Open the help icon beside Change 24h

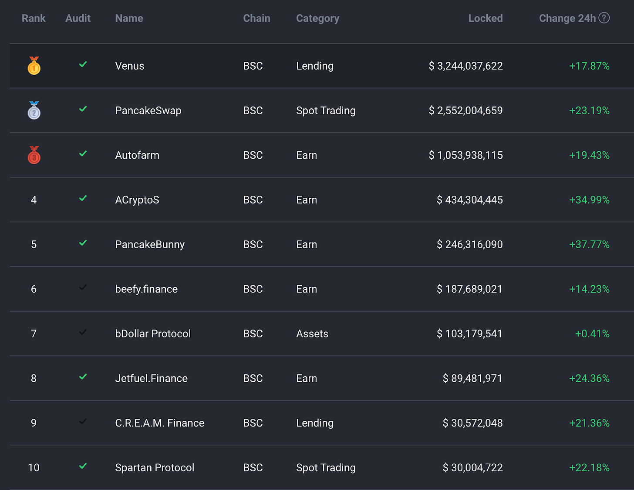pos(604,18)
